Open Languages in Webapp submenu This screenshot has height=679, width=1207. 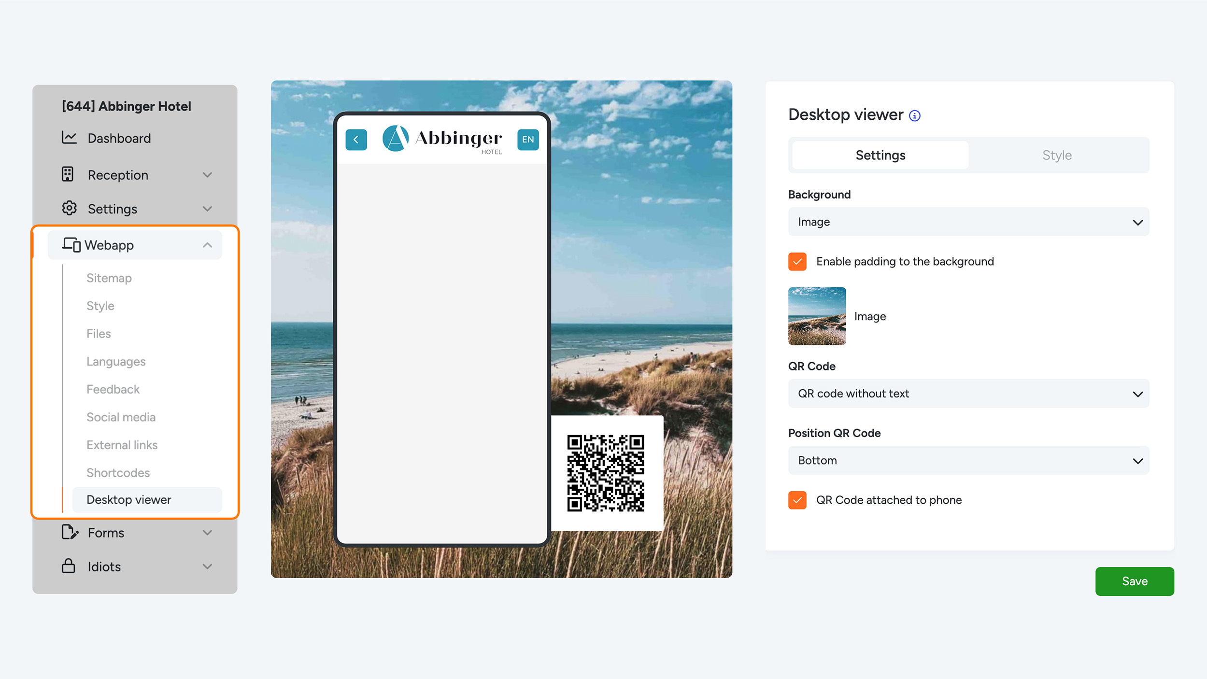(x=116, y=362)
